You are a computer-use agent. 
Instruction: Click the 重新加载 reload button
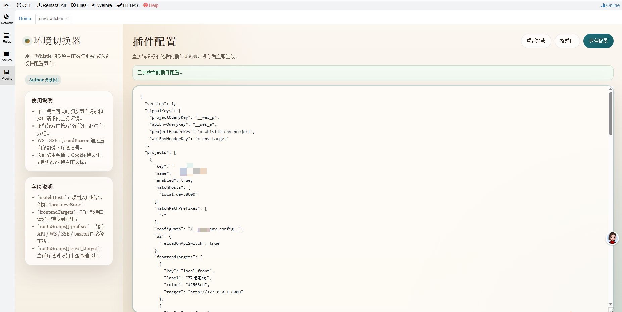(536, 41)
